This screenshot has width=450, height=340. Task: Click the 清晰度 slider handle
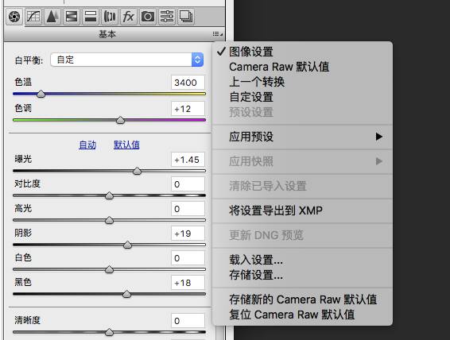[109, 332]
